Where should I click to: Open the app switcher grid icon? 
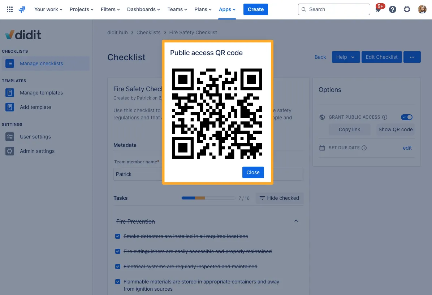pyautogui.click(x=10, y=9)
